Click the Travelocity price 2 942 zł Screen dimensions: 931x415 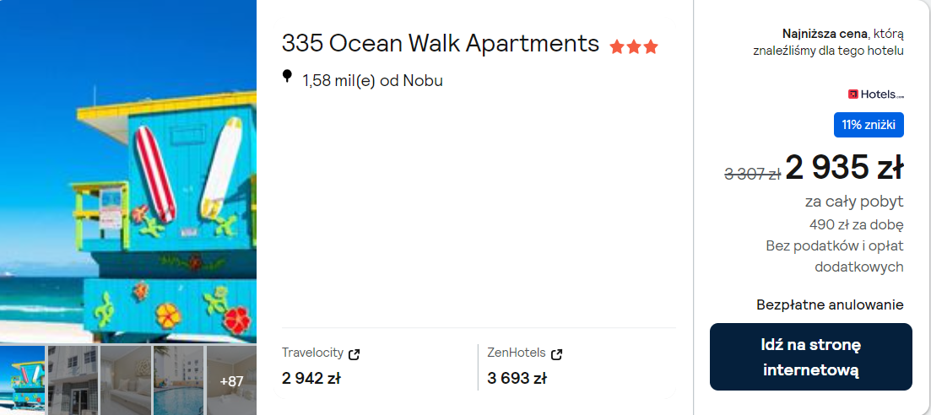coord(311,378)
